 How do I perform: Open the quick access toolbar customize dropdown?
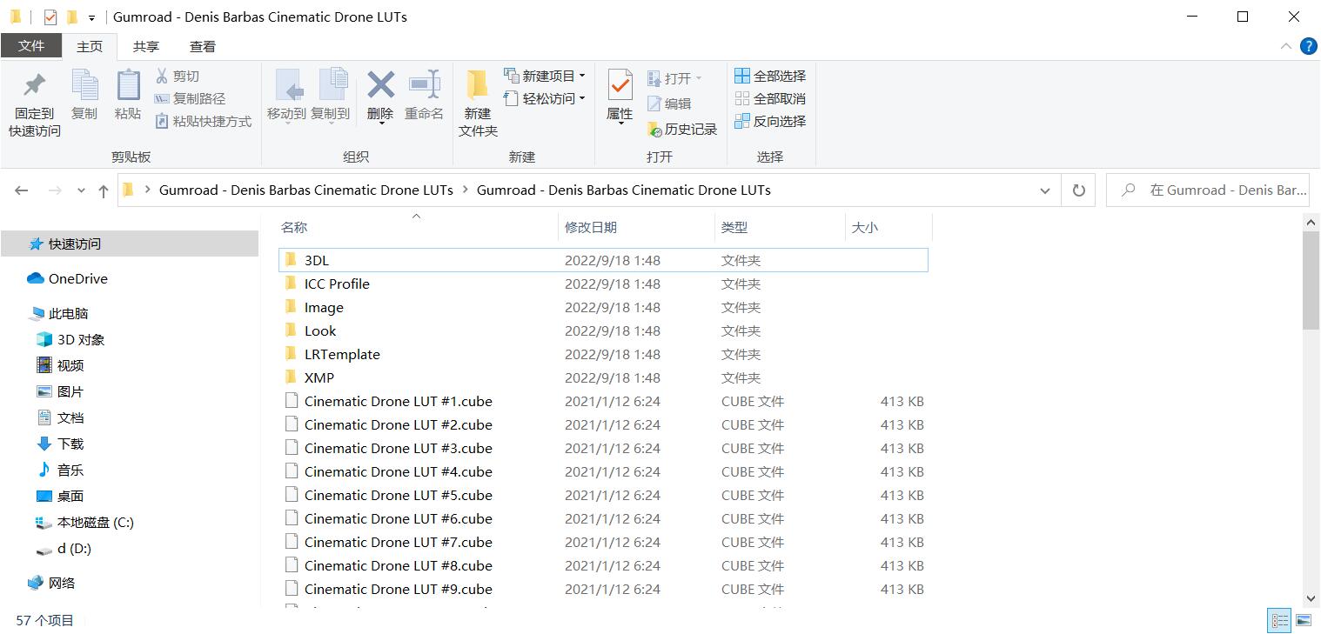tap(91, 17)
